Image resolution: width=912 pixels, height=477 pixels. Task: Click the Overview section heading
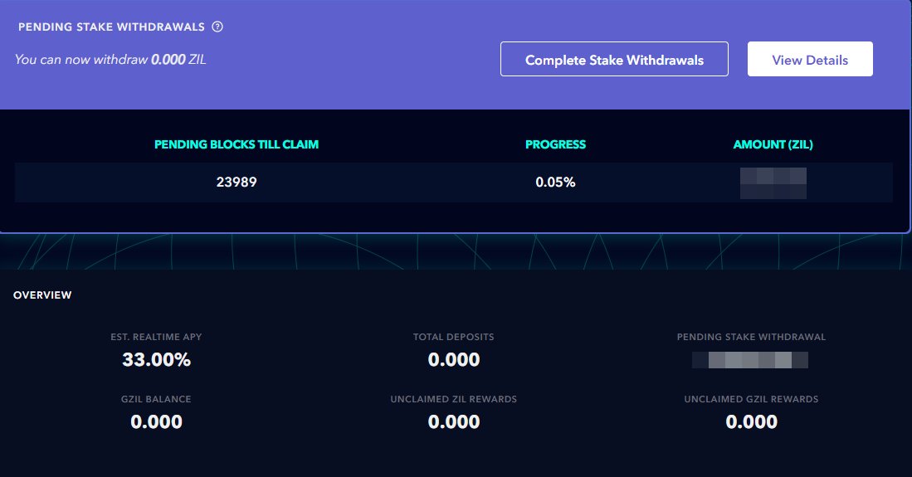point(42,295)
